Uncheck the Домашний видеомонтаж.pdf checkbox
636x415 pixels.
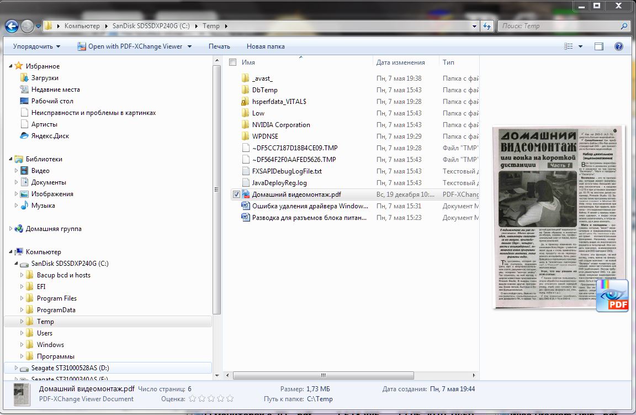(236, 195)
